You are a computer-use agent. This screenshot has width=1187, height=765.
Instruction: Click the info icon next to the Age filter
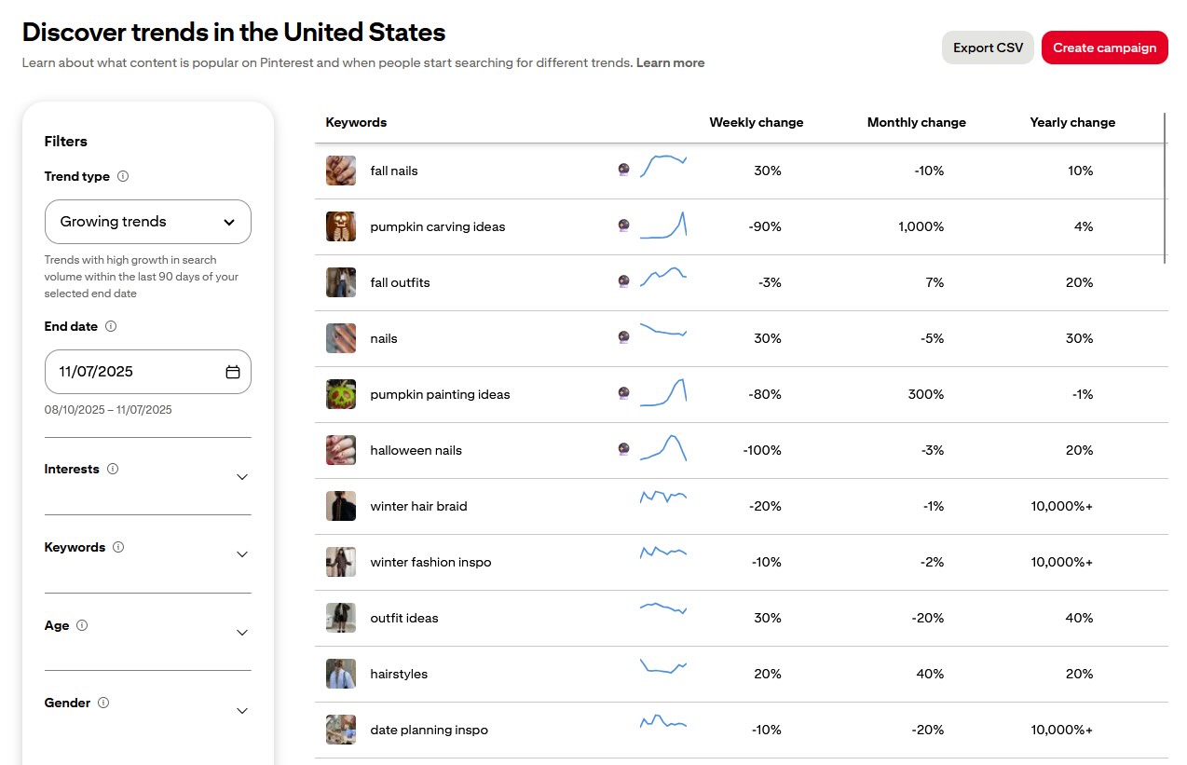tap(83, 625)
